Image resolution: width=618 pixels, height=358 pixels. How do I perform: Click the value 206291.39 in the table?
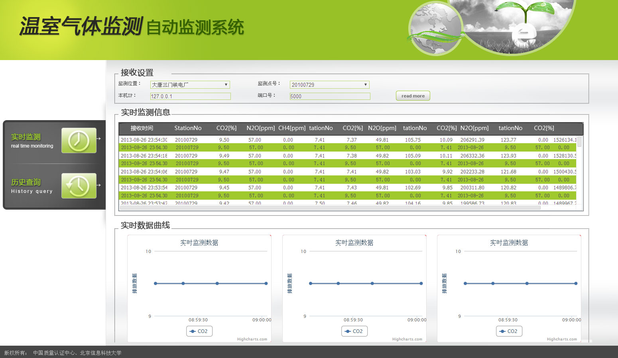click(472, 140)
